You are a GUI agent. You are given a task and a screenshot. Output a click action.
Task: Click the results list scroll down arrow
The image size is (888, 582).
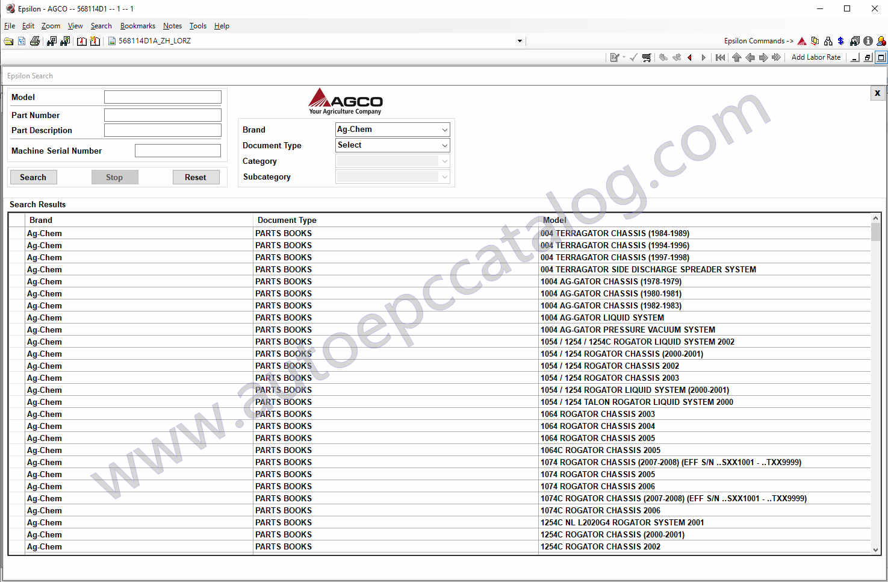pyautogui.click(x=875, y=549)
